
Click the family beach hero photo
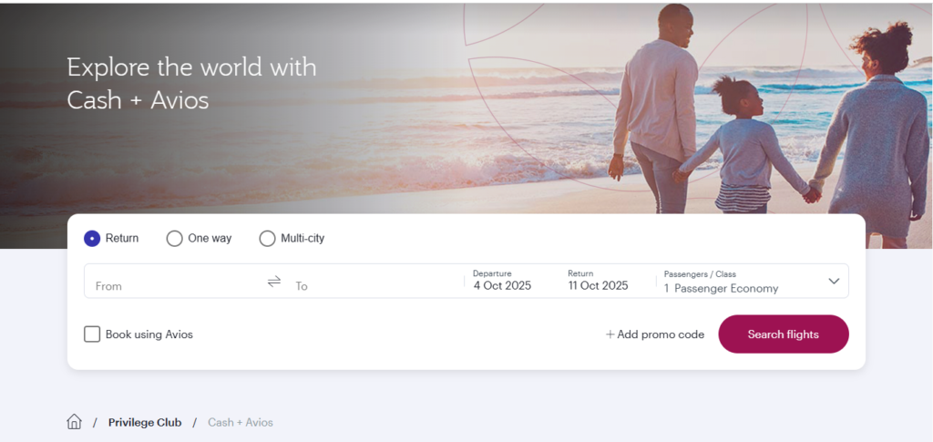point(711,109)
